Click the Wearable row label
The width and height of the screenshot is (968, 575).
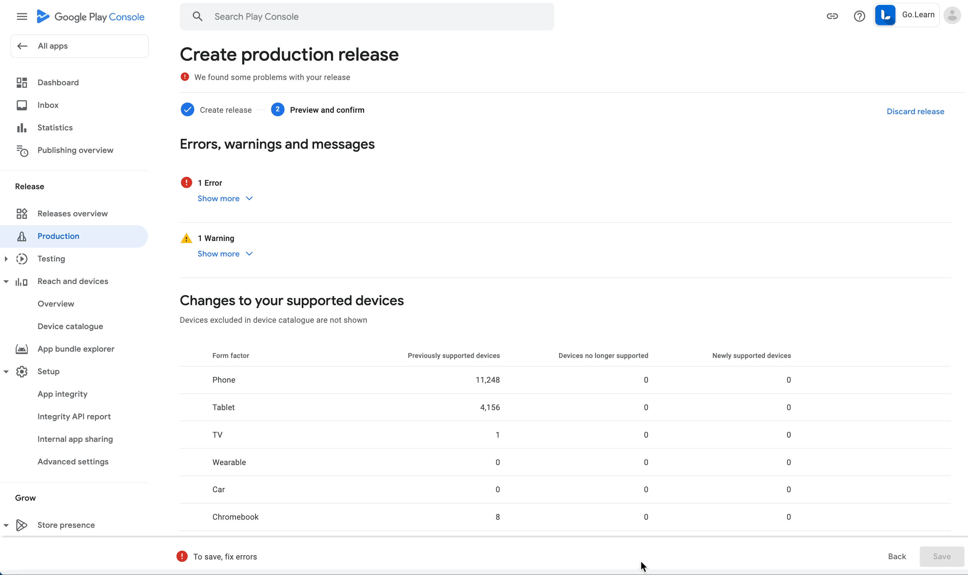click(x=229, y=462)
